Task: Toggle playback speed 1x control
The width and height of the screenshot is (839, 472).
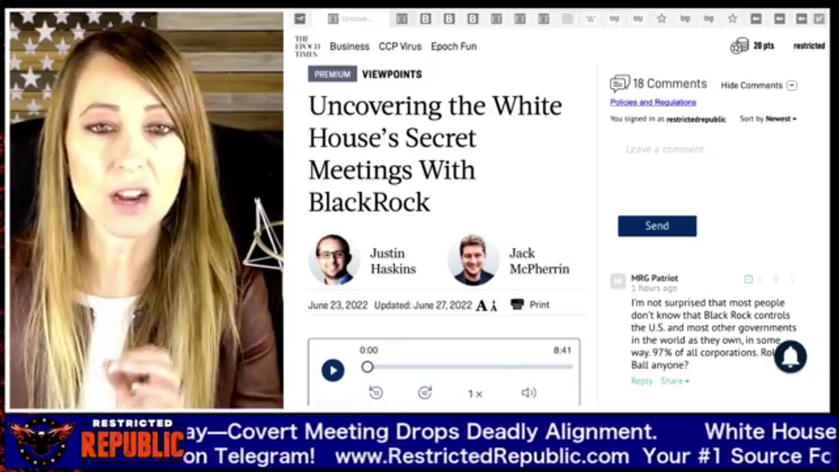Action: click(475, 393)
